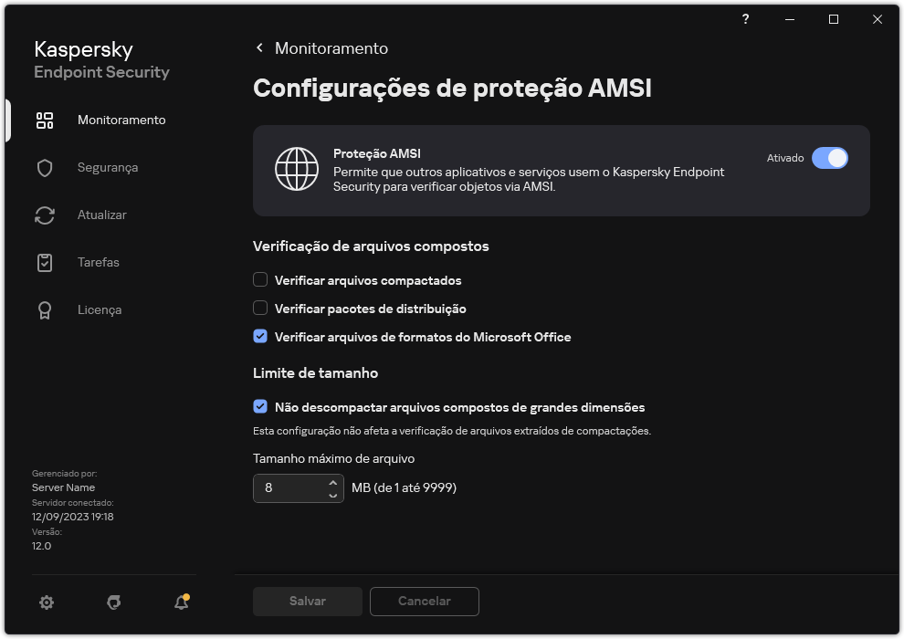Enable Verificar pacotes de distribuição
The image size is (904, 639).
tap(260, 309)
